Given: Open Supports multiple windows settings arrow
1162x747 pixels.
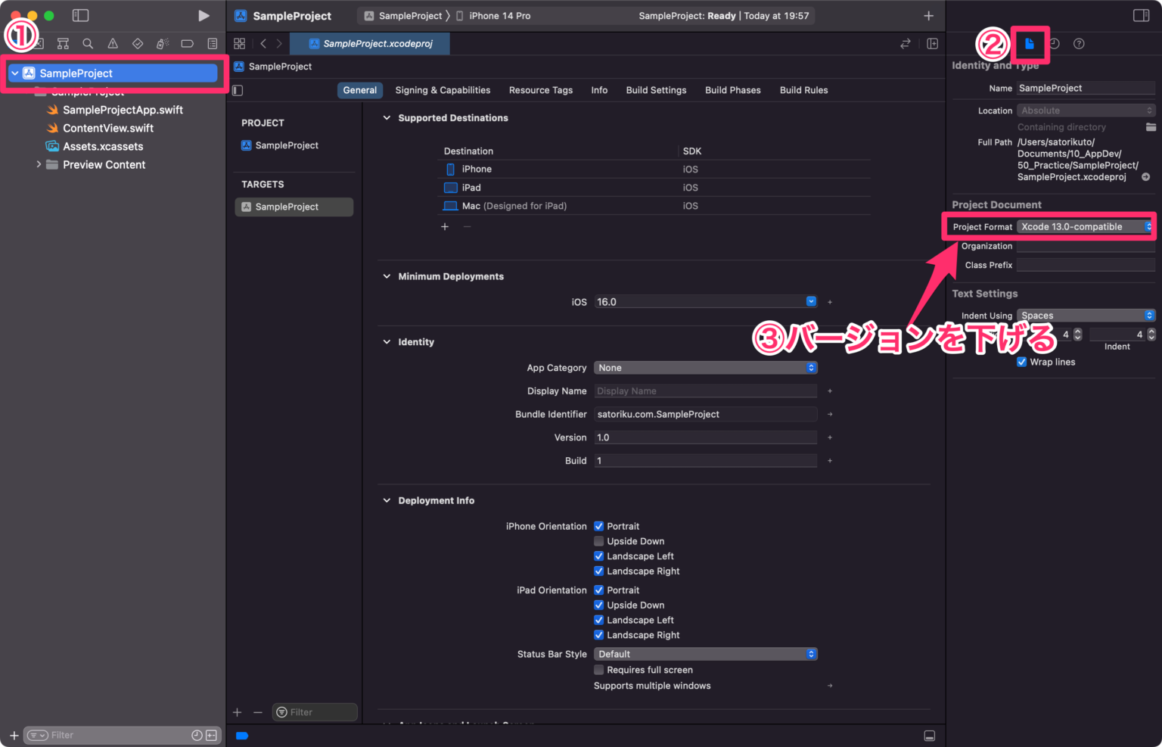Looking at the screenshot, I should 830,686.
